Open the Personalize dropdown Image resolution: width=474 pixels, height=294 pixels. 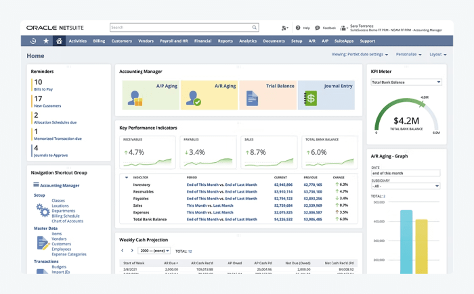click(x=409, y=54)
